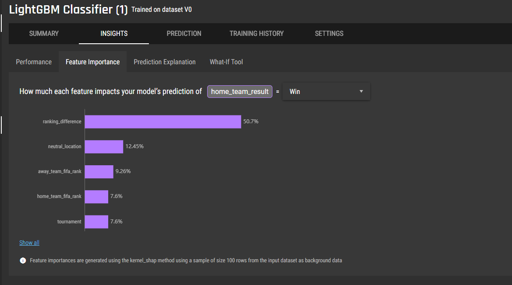Open the Performance sub-tab
The height and width of the screenshot is (285, 512).
click(x=34, y=62)
